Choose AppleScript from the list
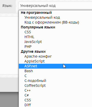 pyautogui.click(x=55, y=61)
